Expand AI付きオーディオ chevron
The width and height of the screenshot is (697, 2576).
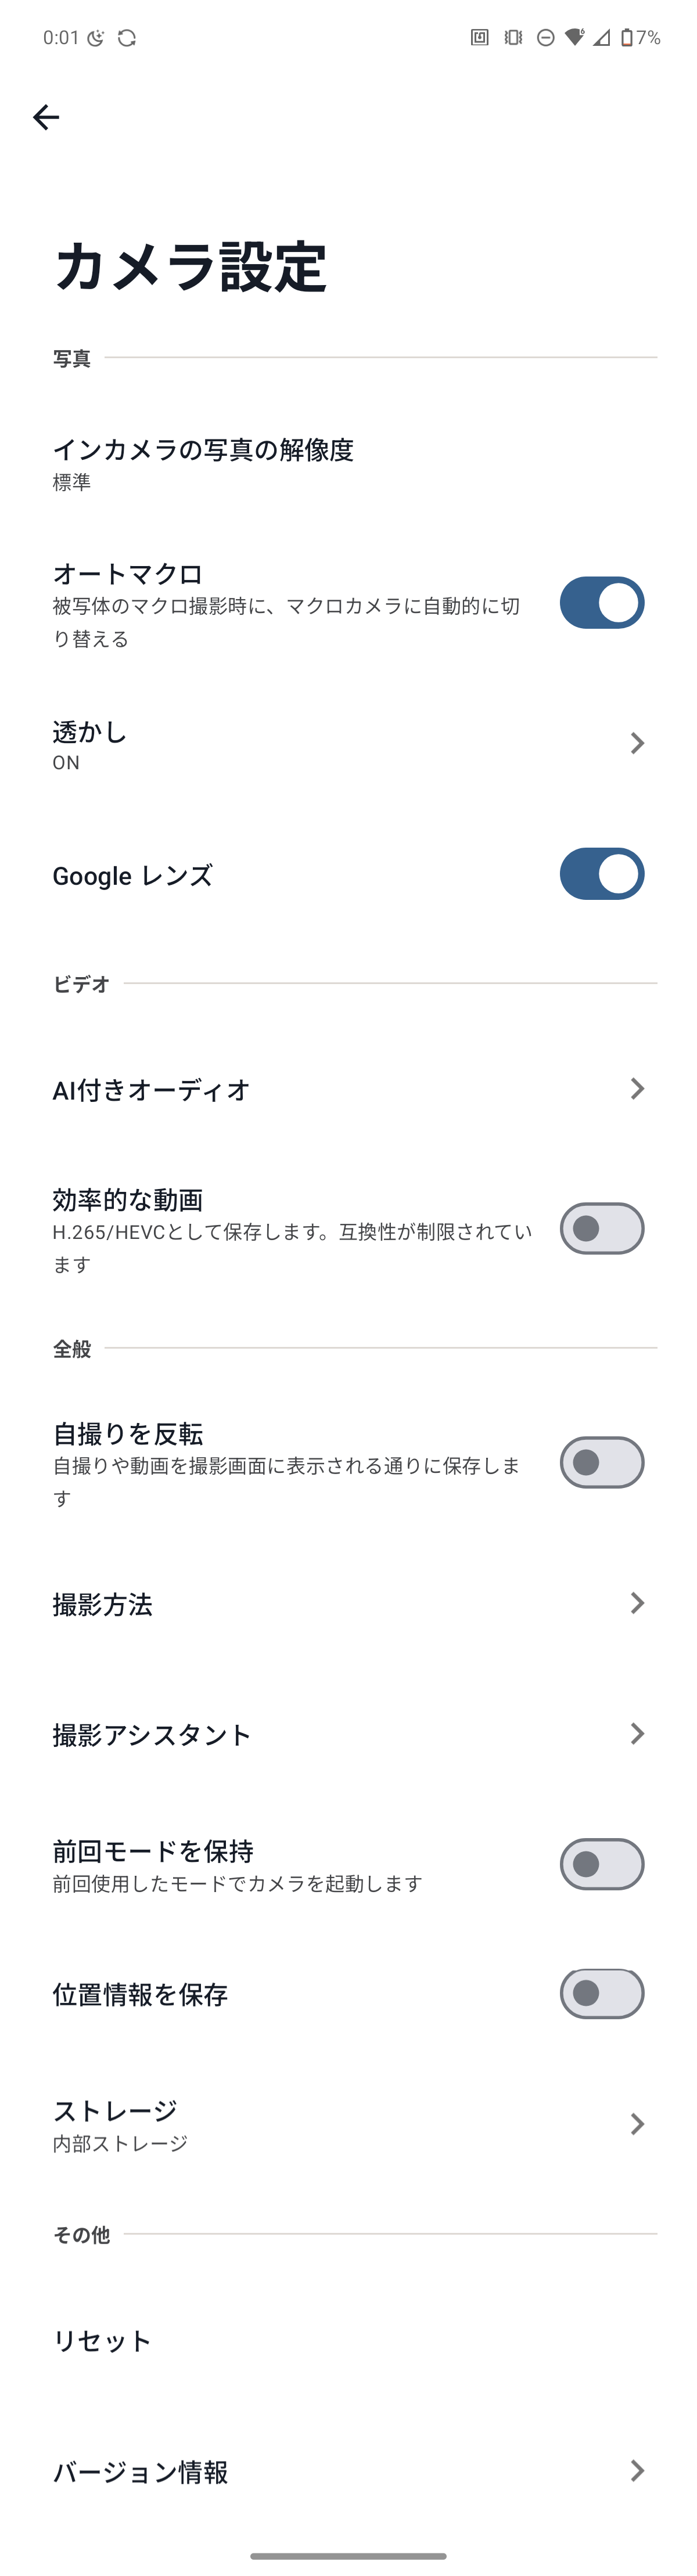(637, 1089)
